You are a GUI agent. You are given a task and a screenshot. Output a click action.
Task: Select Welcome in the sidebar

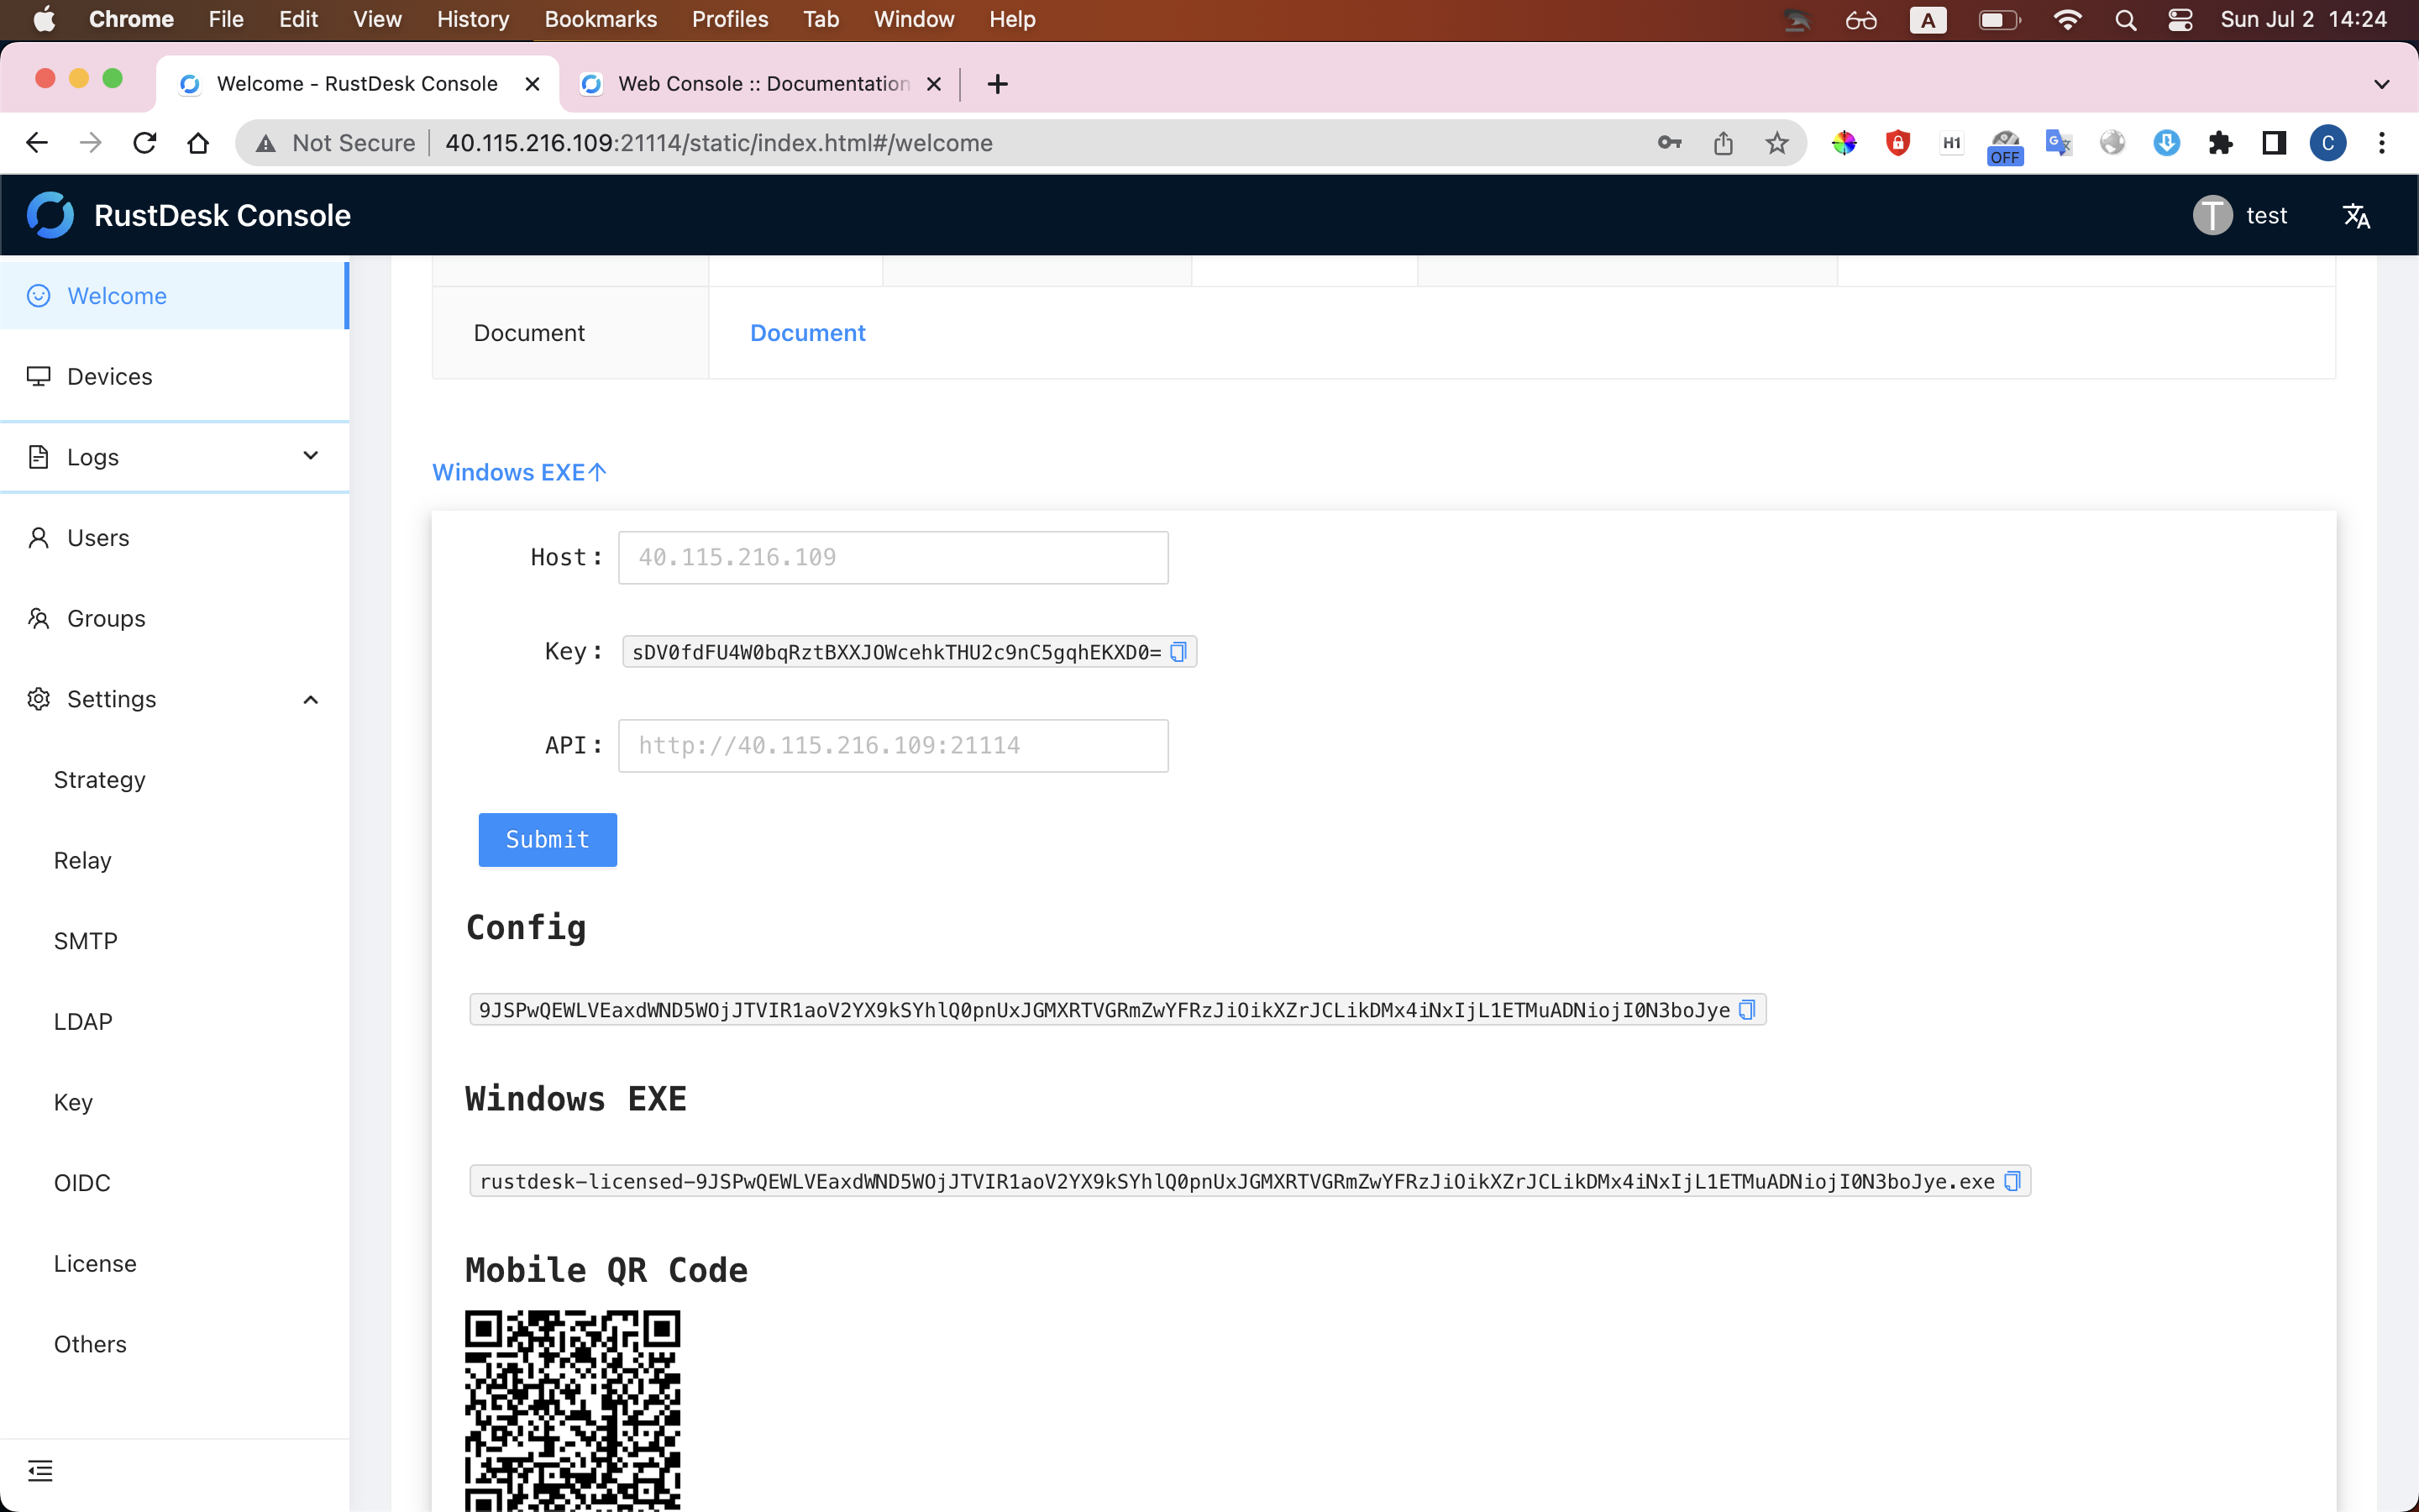(x=174, y=296)
